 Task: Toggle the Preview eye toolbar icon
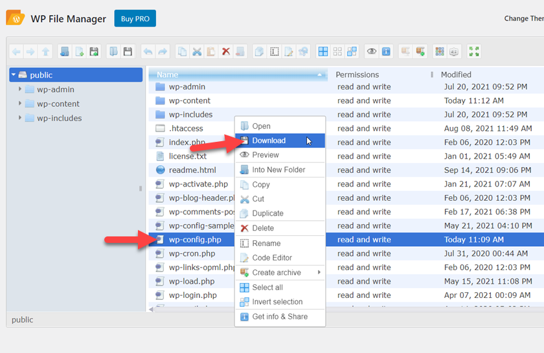(372, 52)
